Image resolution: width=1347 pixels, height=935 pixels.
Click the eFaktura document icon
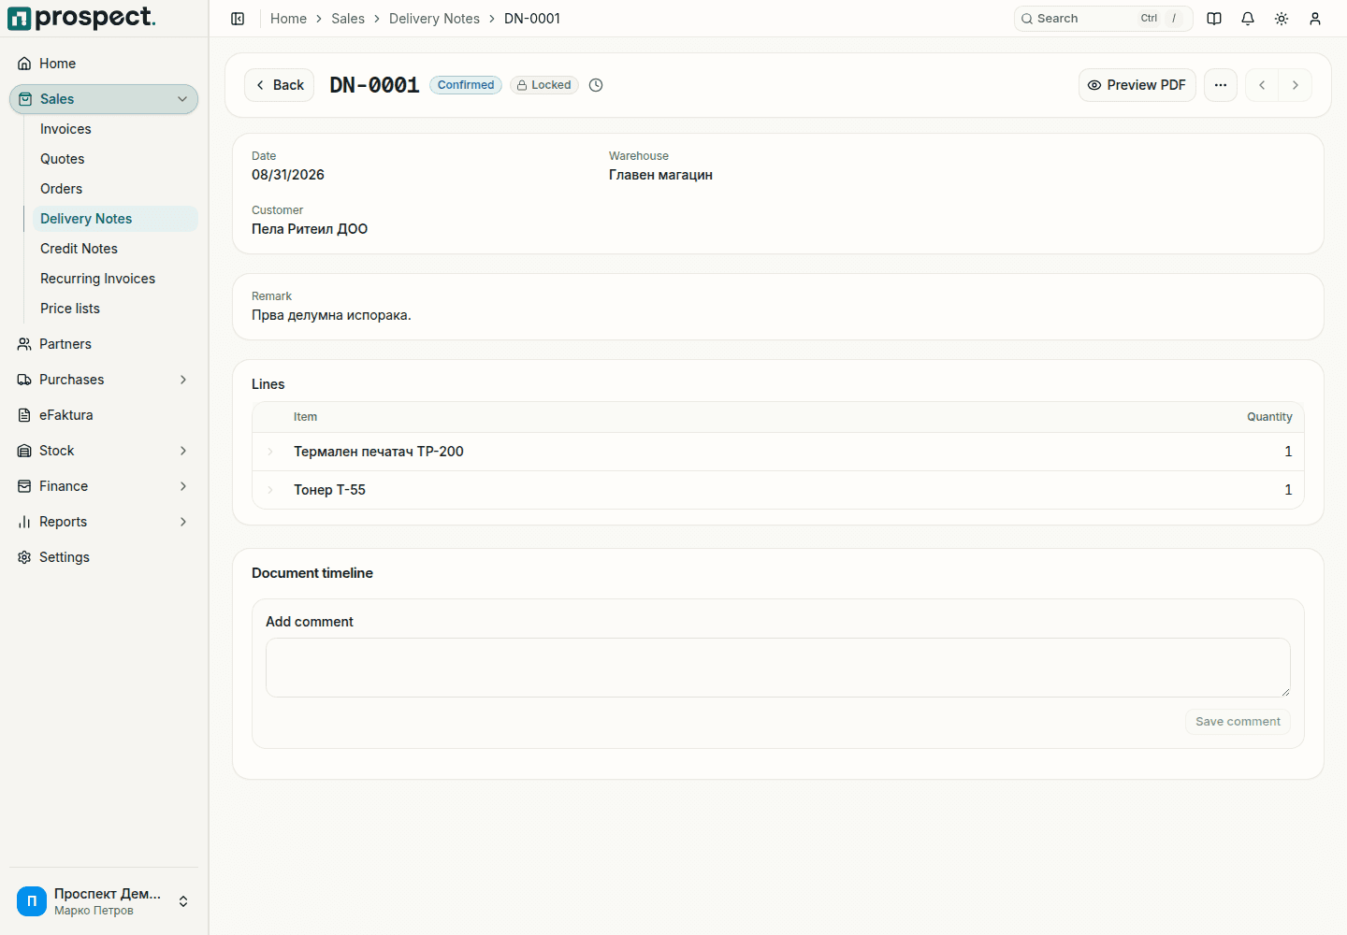click(24, 415)
